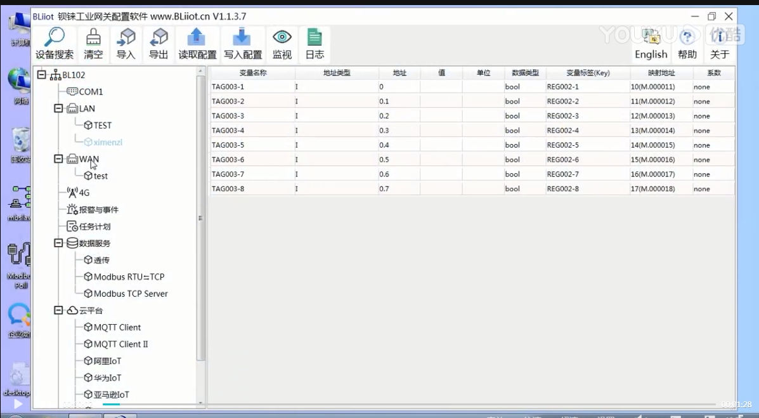Open the 帮助 help button
Screen dimensions: 759x418
coord(687,44)
